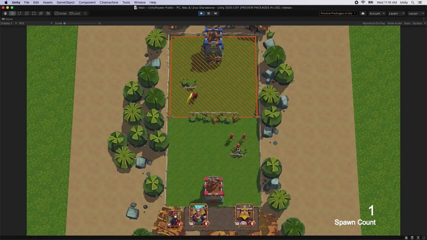The height and width of the screenshot is (240, 427).
Task: Toggle the Stats overlay
Action: pyautogui.click(x=407, y=23)
